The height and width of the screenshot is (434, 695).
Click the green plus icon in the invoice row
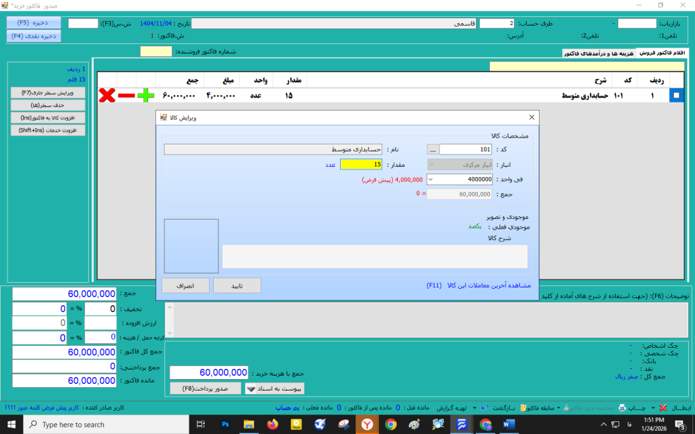click(x=145, y=96)
